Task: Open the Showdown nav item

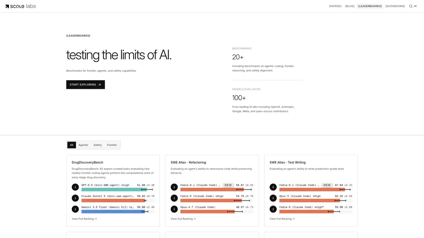Action: point(395,6)
